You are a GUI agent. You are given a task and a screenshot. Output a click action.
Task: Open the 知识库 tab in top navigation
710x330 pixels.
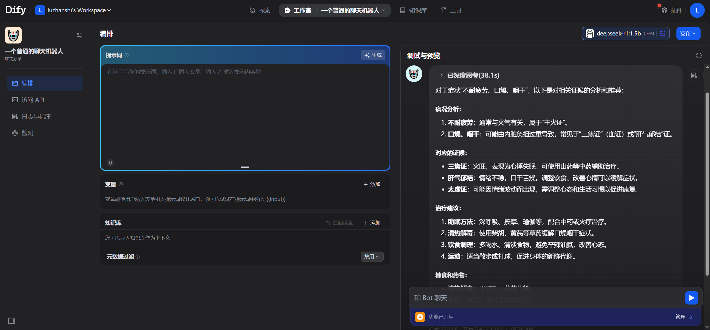[x=413, y=10]
